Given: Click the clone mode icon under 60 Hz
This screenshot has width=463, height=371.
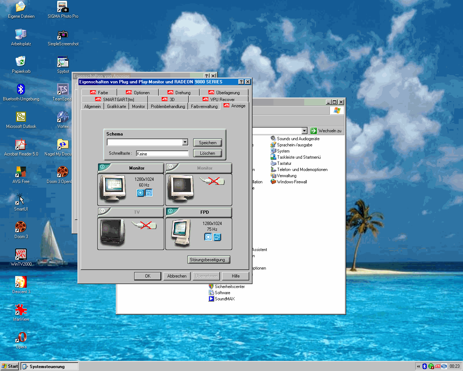Looking at the screenshot, I should (149, 193).
